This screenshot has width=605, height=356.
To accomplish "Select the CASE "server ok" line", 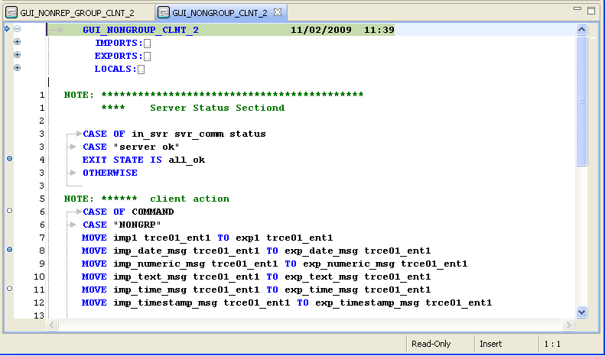I will point(132,147).
